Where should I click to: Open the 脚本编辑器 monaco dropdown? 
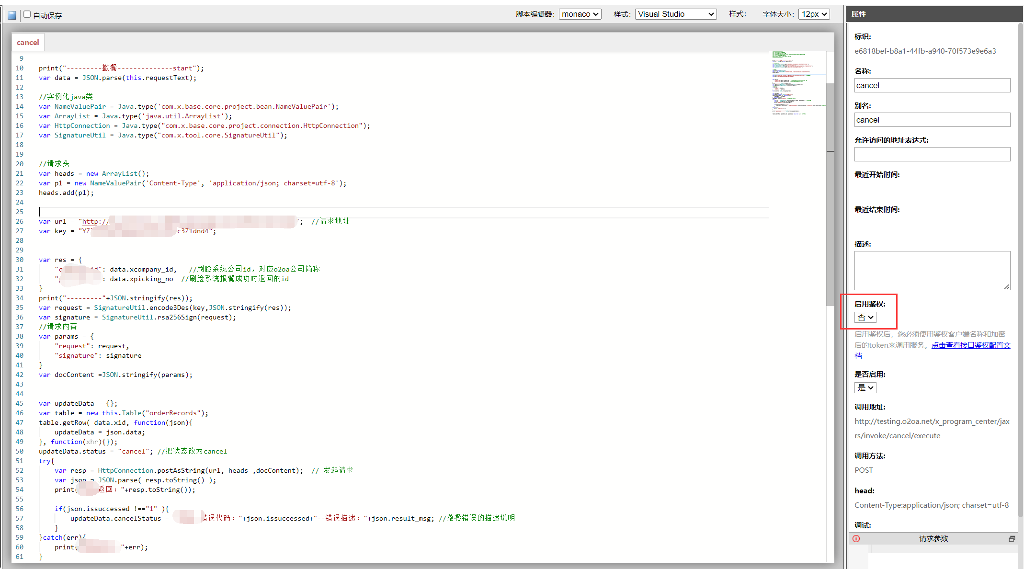(580, 14)
